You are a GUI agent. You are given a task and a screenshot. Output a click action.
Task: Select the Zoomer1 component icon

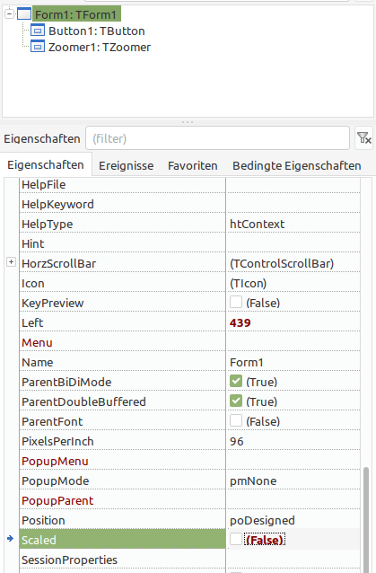[38, 47]
